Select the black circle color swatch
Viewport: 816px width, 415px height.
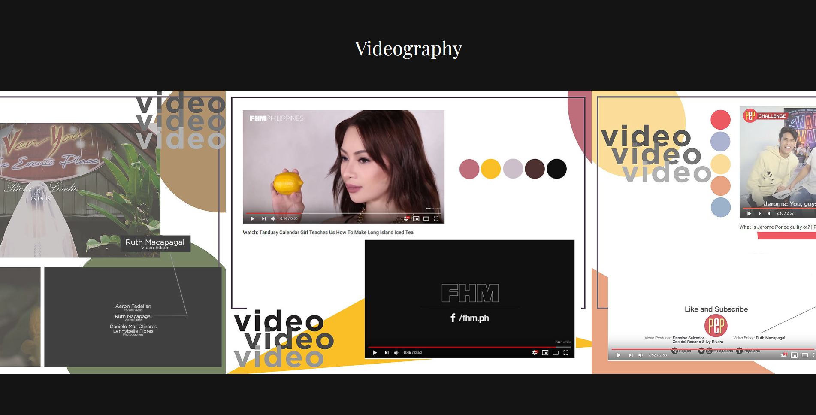556,169
